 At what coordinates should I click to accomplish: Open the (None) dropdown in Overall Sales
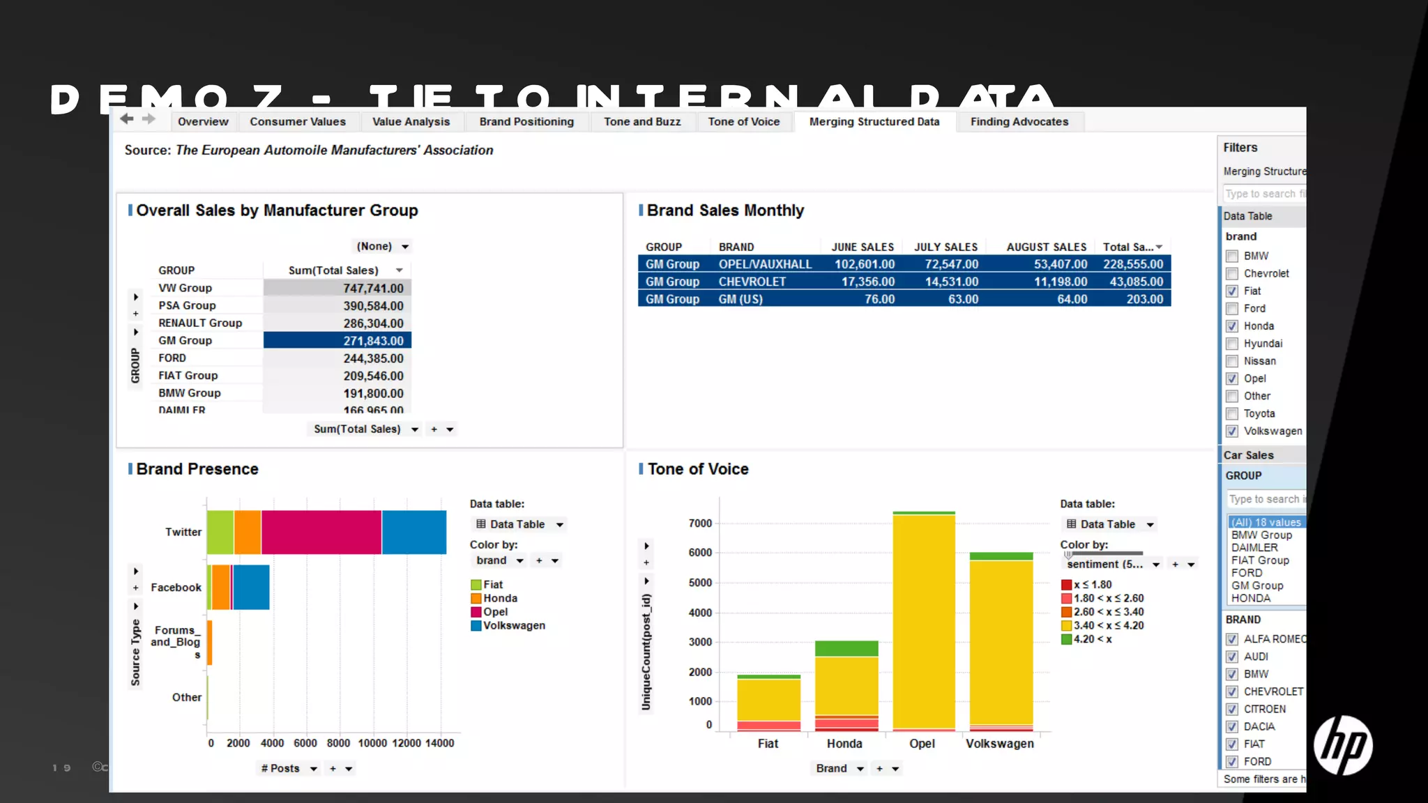(x=382, y=247)
